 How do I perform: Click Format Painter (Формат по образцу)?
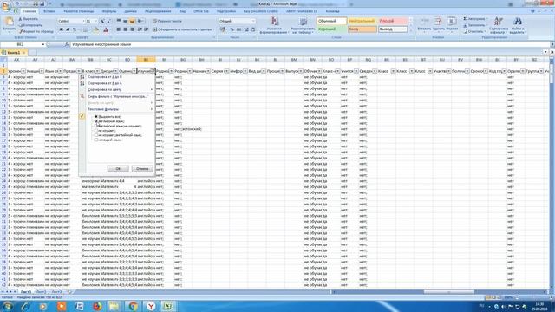pyautogui.click(x=36, y=31)
